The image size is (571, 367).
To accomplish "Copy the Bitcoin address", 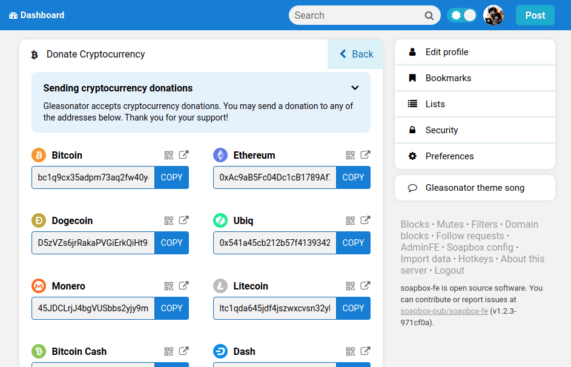I will 171,177.
